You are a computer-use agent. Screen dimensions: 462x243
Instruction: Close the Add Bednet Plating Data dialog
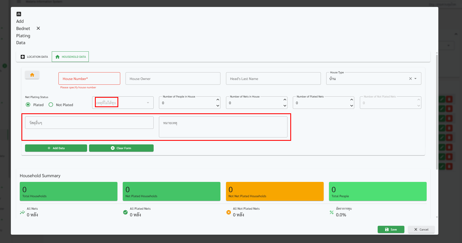click(x=38, y=28)
